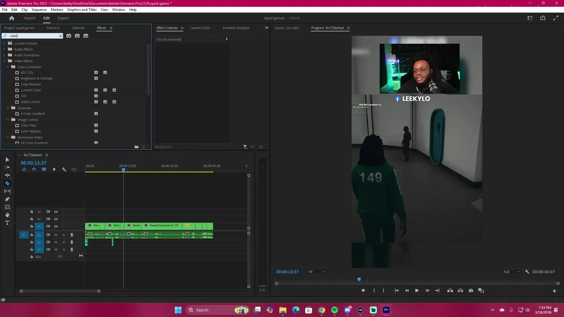The width and height of the screenshot is (564, 317).
Task: Open the Graphics and Titles menu
Action: [82, 10]
